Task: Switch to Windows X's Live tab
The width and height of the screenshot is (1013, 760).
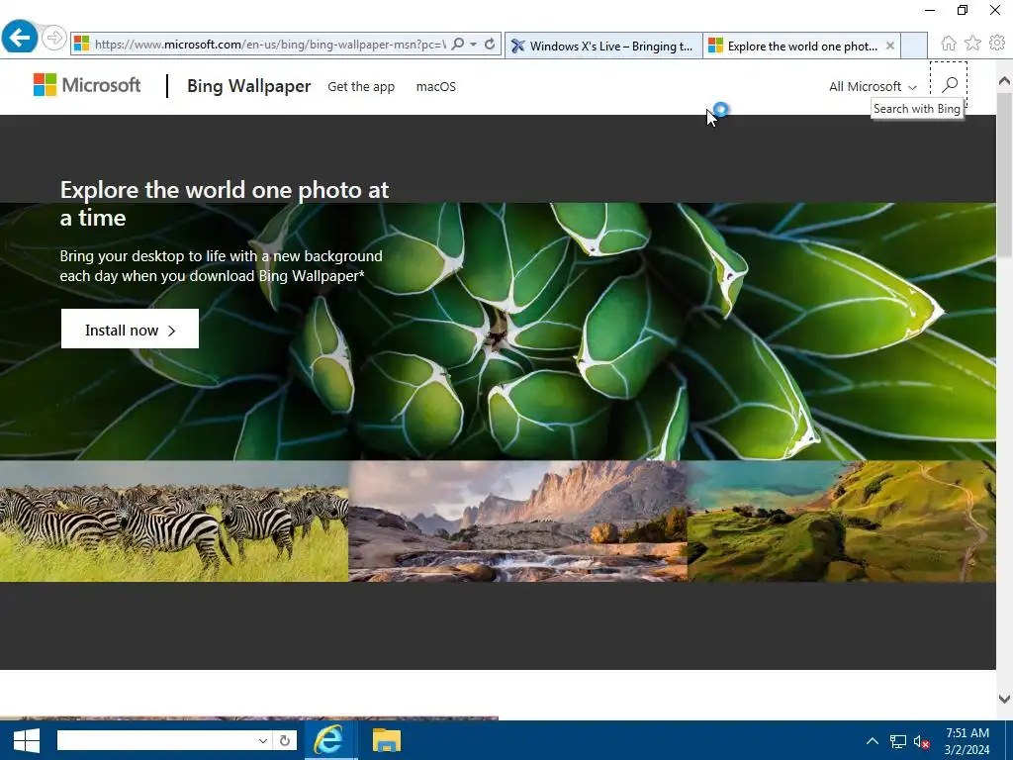Action: click(x=603, y=46)
